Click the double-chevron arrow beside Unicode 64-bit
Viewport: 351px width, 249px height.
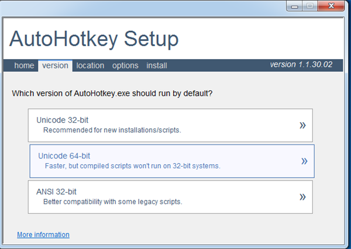pyautogui.click(x=304, y=161)
